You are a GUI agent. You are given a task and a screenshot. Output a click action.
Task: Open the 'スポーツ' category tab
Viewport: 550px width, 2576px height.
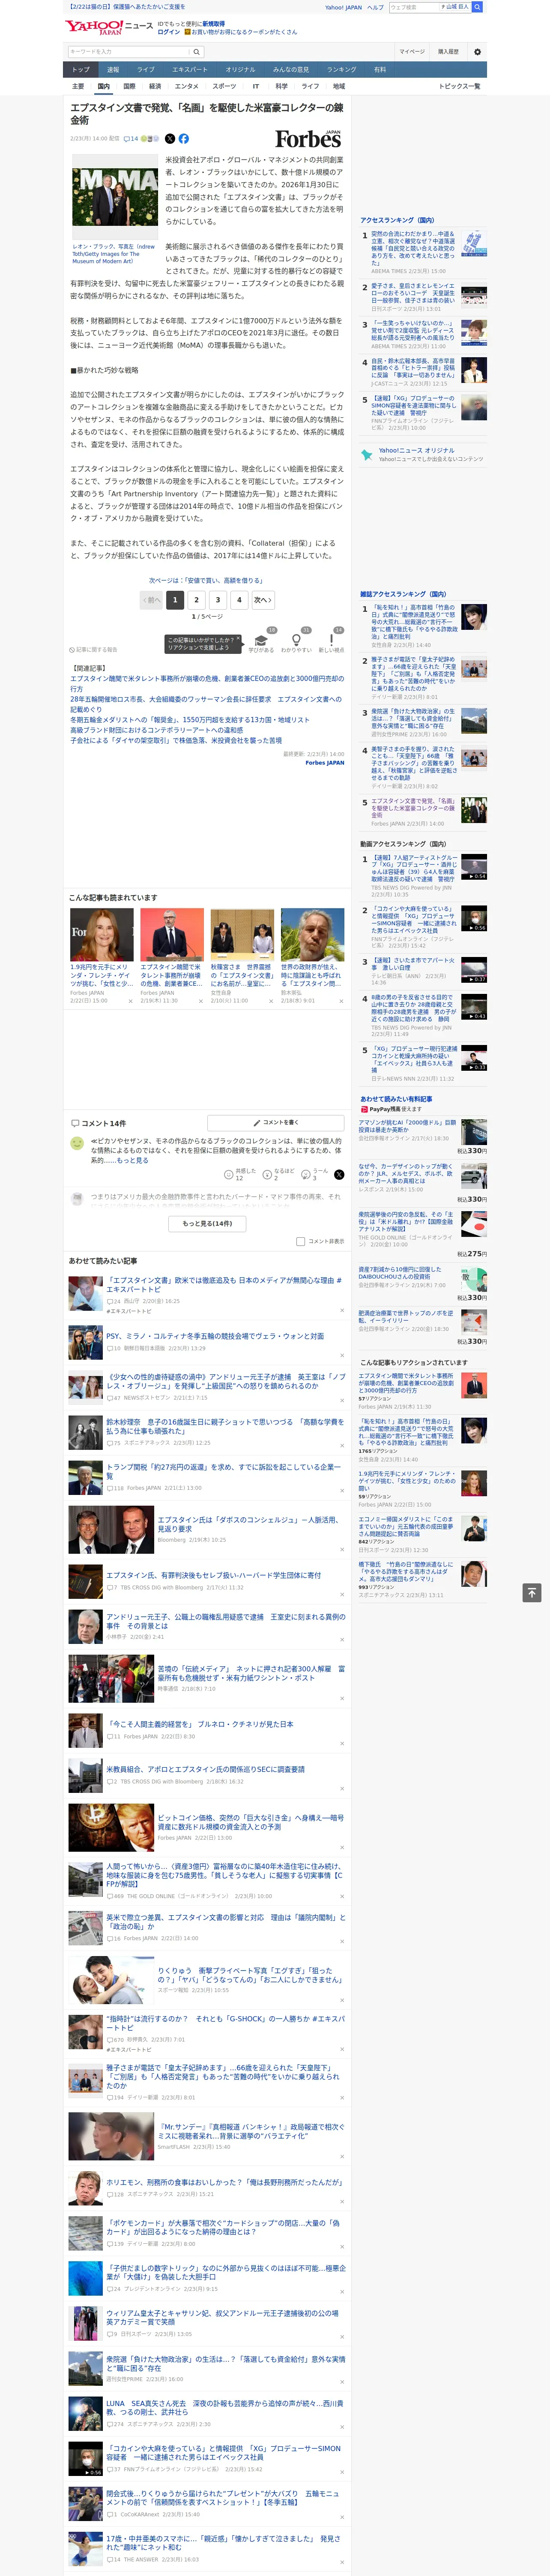224,86
